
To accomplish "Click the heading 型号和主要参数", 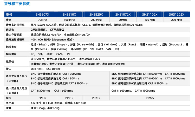I will (x=17, y=4).
